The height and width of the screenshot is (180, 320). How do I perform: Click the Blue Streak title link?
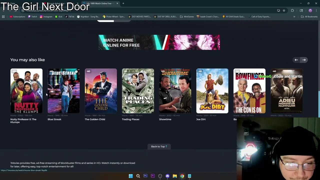(x=54, y=119)
